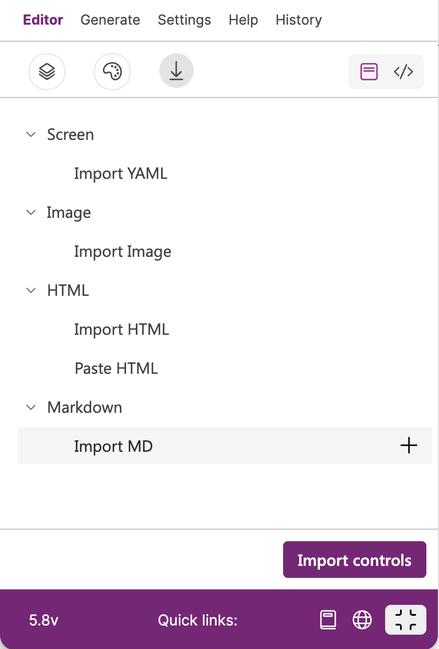439x649 pixels.
Task: Open documentation book icon in footer
Action: (x=328, y=620)
